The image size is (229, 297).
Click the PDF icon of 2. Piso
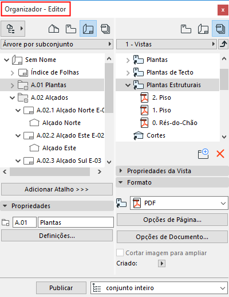144,97
